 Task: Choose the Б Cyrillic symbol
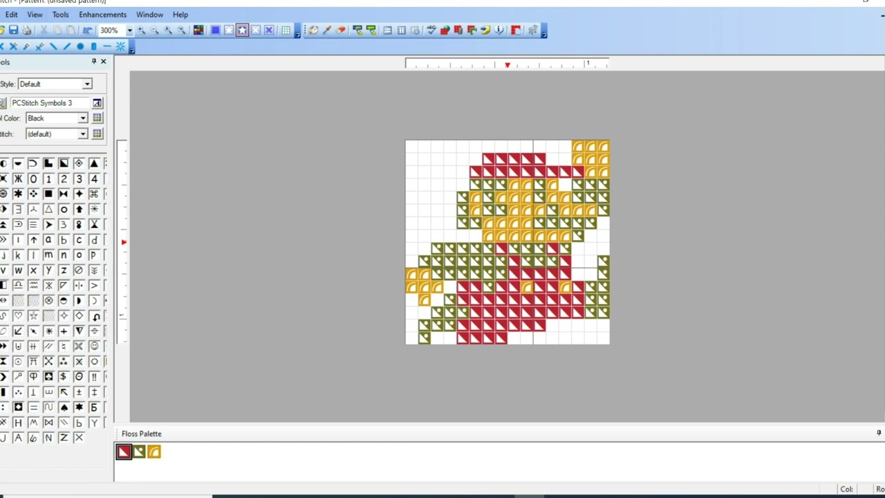tap(94, 407)
